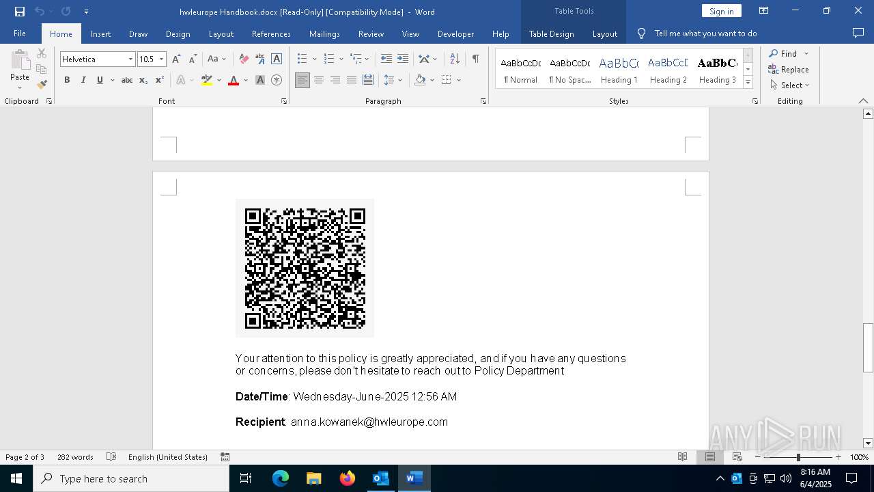Viewport: 874px width, 492px height.
Task: Open line spacing dropdown
Action: pyautogui.click(x=400, y=80)
